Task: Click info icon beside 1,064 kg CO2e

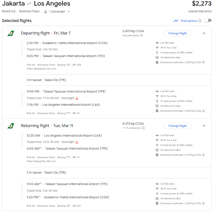Action: (203, 203)
